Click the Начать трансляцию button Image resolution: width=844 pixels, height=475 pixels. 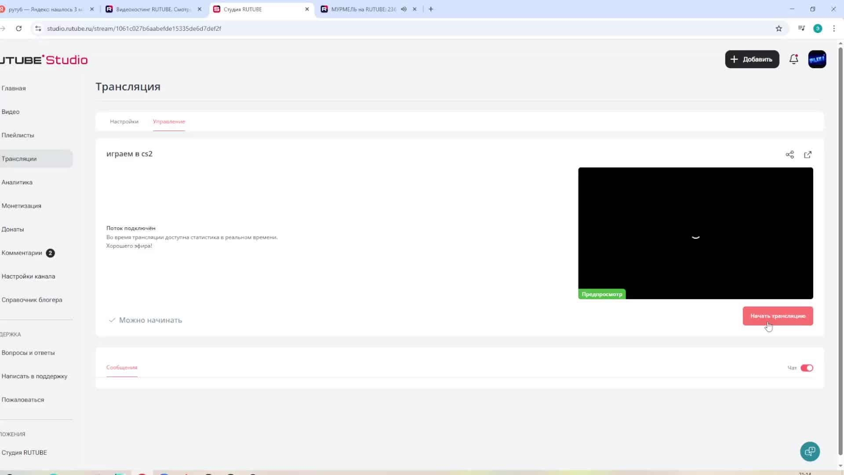tap(778, 316)
